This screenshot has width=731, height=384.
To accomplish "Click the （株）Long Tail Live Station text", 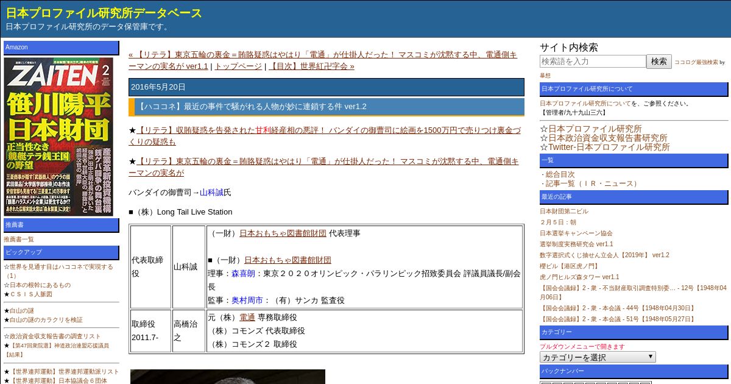I will pyautogui.click(x=180, y=212).
